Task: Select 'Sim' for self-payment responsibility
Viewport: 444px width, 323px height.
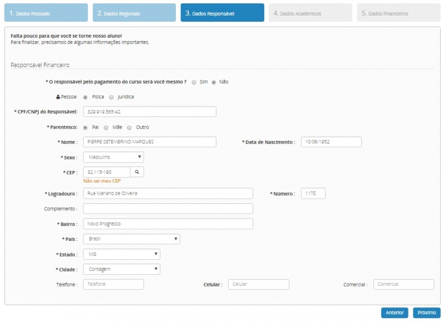Action: coord(194,82)
